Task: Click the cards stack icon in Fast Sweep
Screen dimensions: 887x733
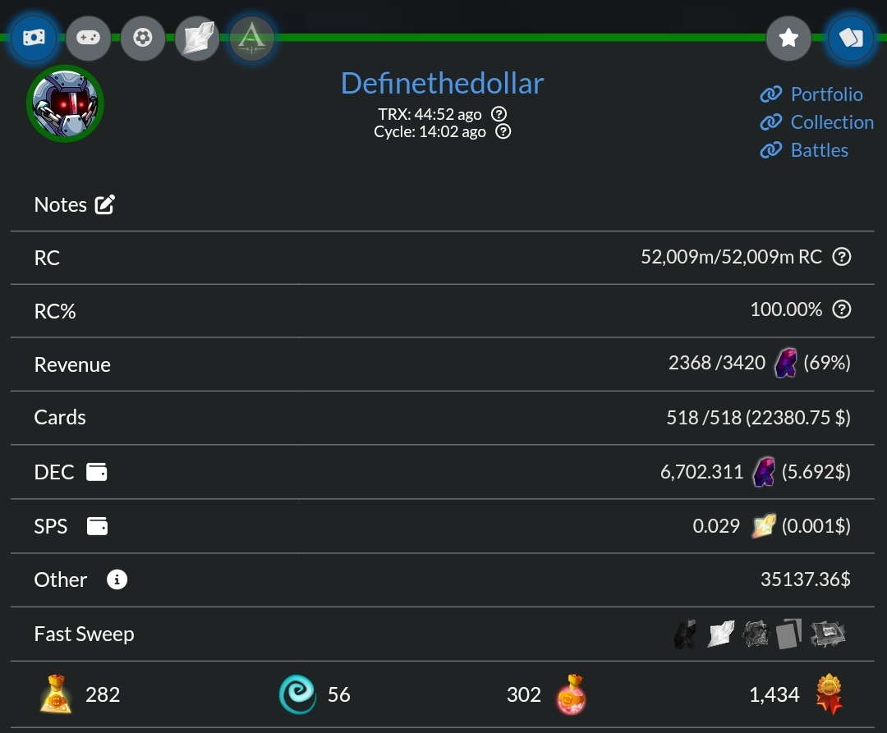Action: pyautogui.click(x=788, y=634)
